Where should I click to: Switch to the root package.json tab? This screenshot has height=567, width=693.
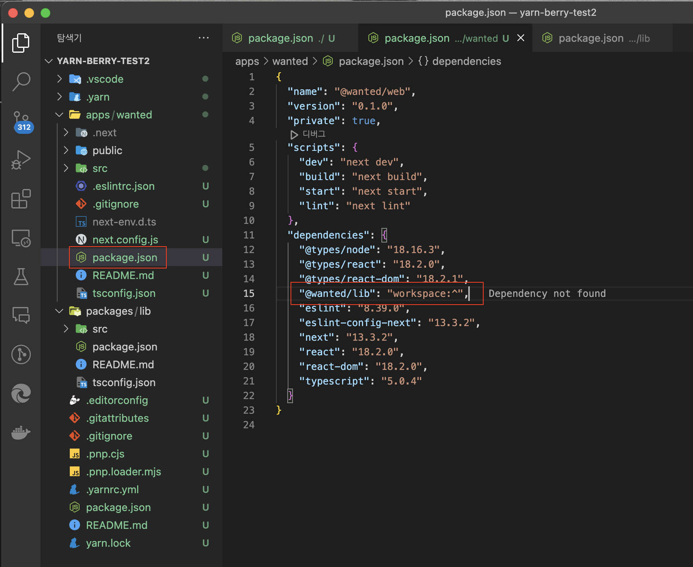coord(290,38)
